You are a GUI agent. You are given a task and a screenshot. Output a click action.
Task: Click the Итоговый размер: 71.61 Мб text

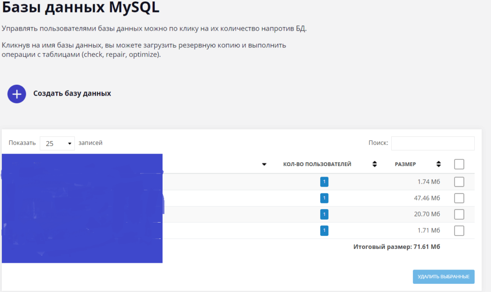397,247
